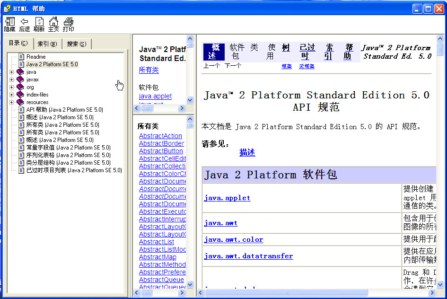Switch to the 搜索 (Search) tab

coord(76,44)
